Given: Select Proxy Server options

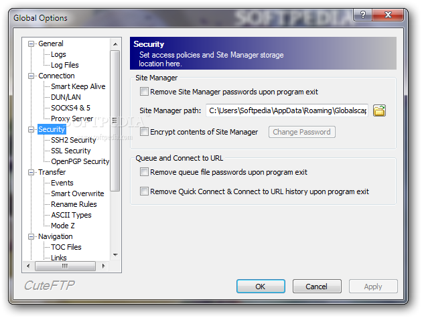Looking at the screenshot, I should point(72,118).
